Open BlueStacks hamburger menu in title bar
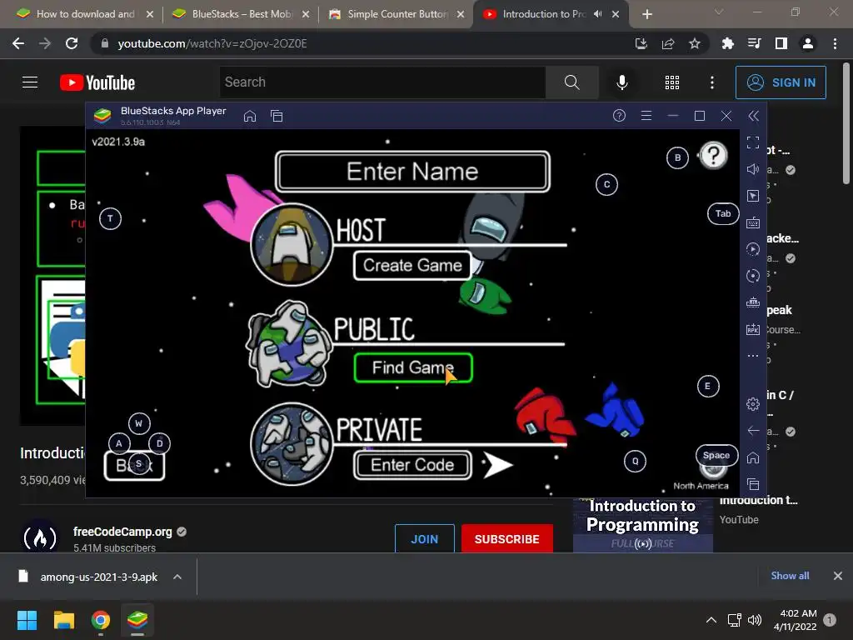 [x=646, y=115]
